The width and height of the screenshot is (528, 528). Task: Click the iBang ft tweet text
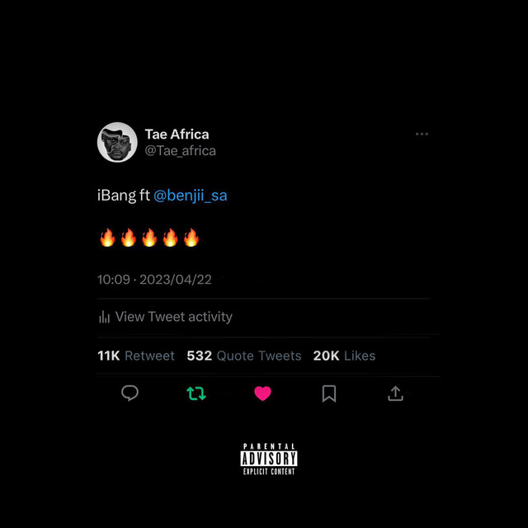pos(124,196)
